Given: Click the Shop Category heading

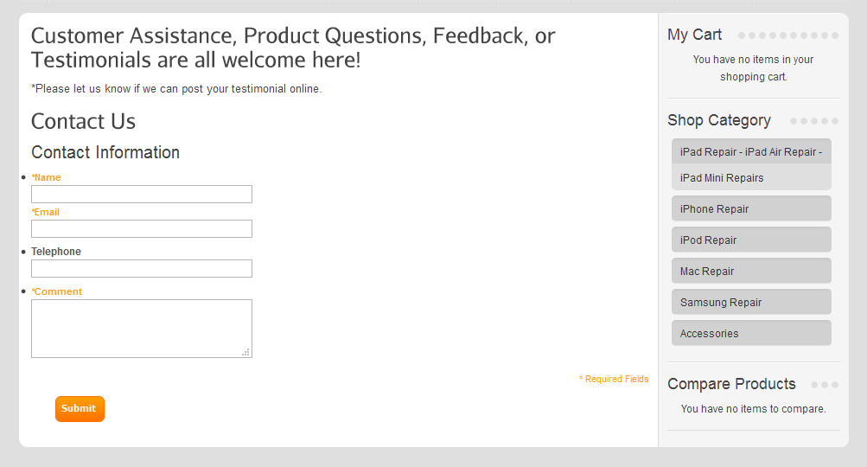Looking at the screenshot, I should tap(719, 120).
